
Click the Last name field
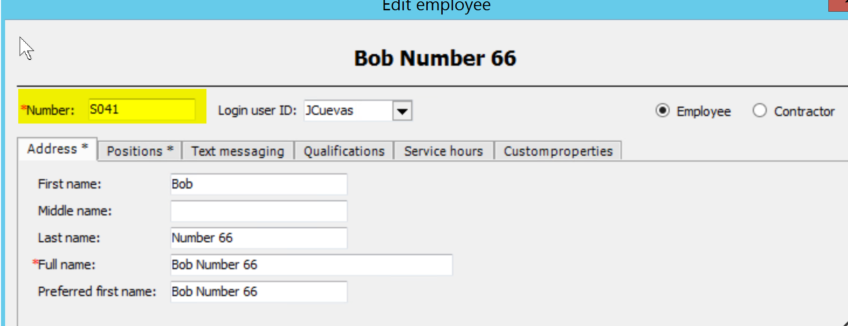[x=259, y=238]
